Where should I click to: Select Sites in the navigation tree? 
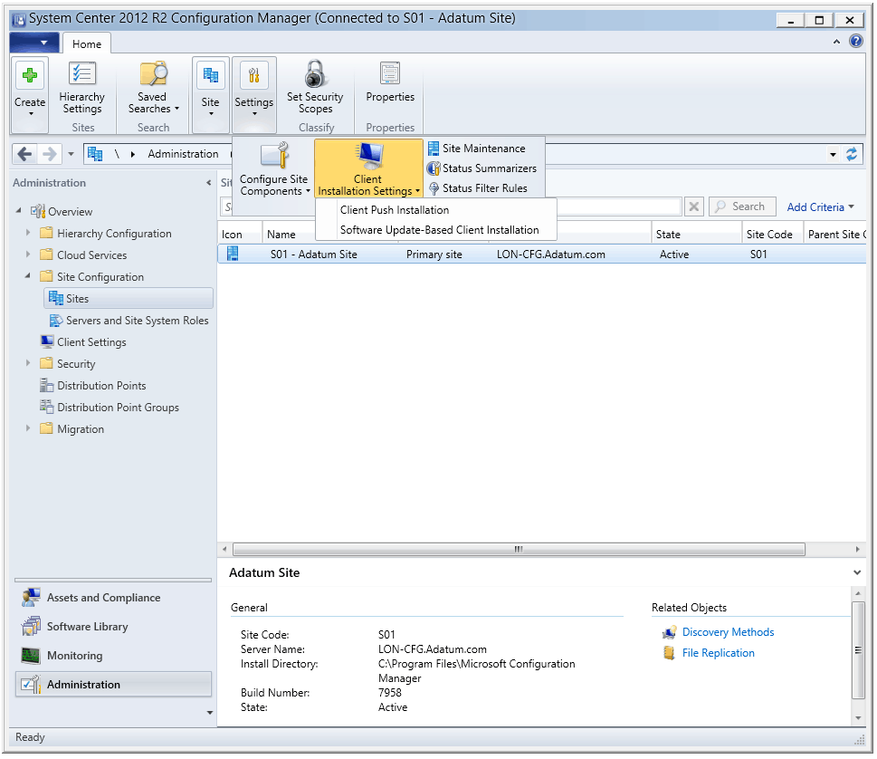[x=129, y=299]
